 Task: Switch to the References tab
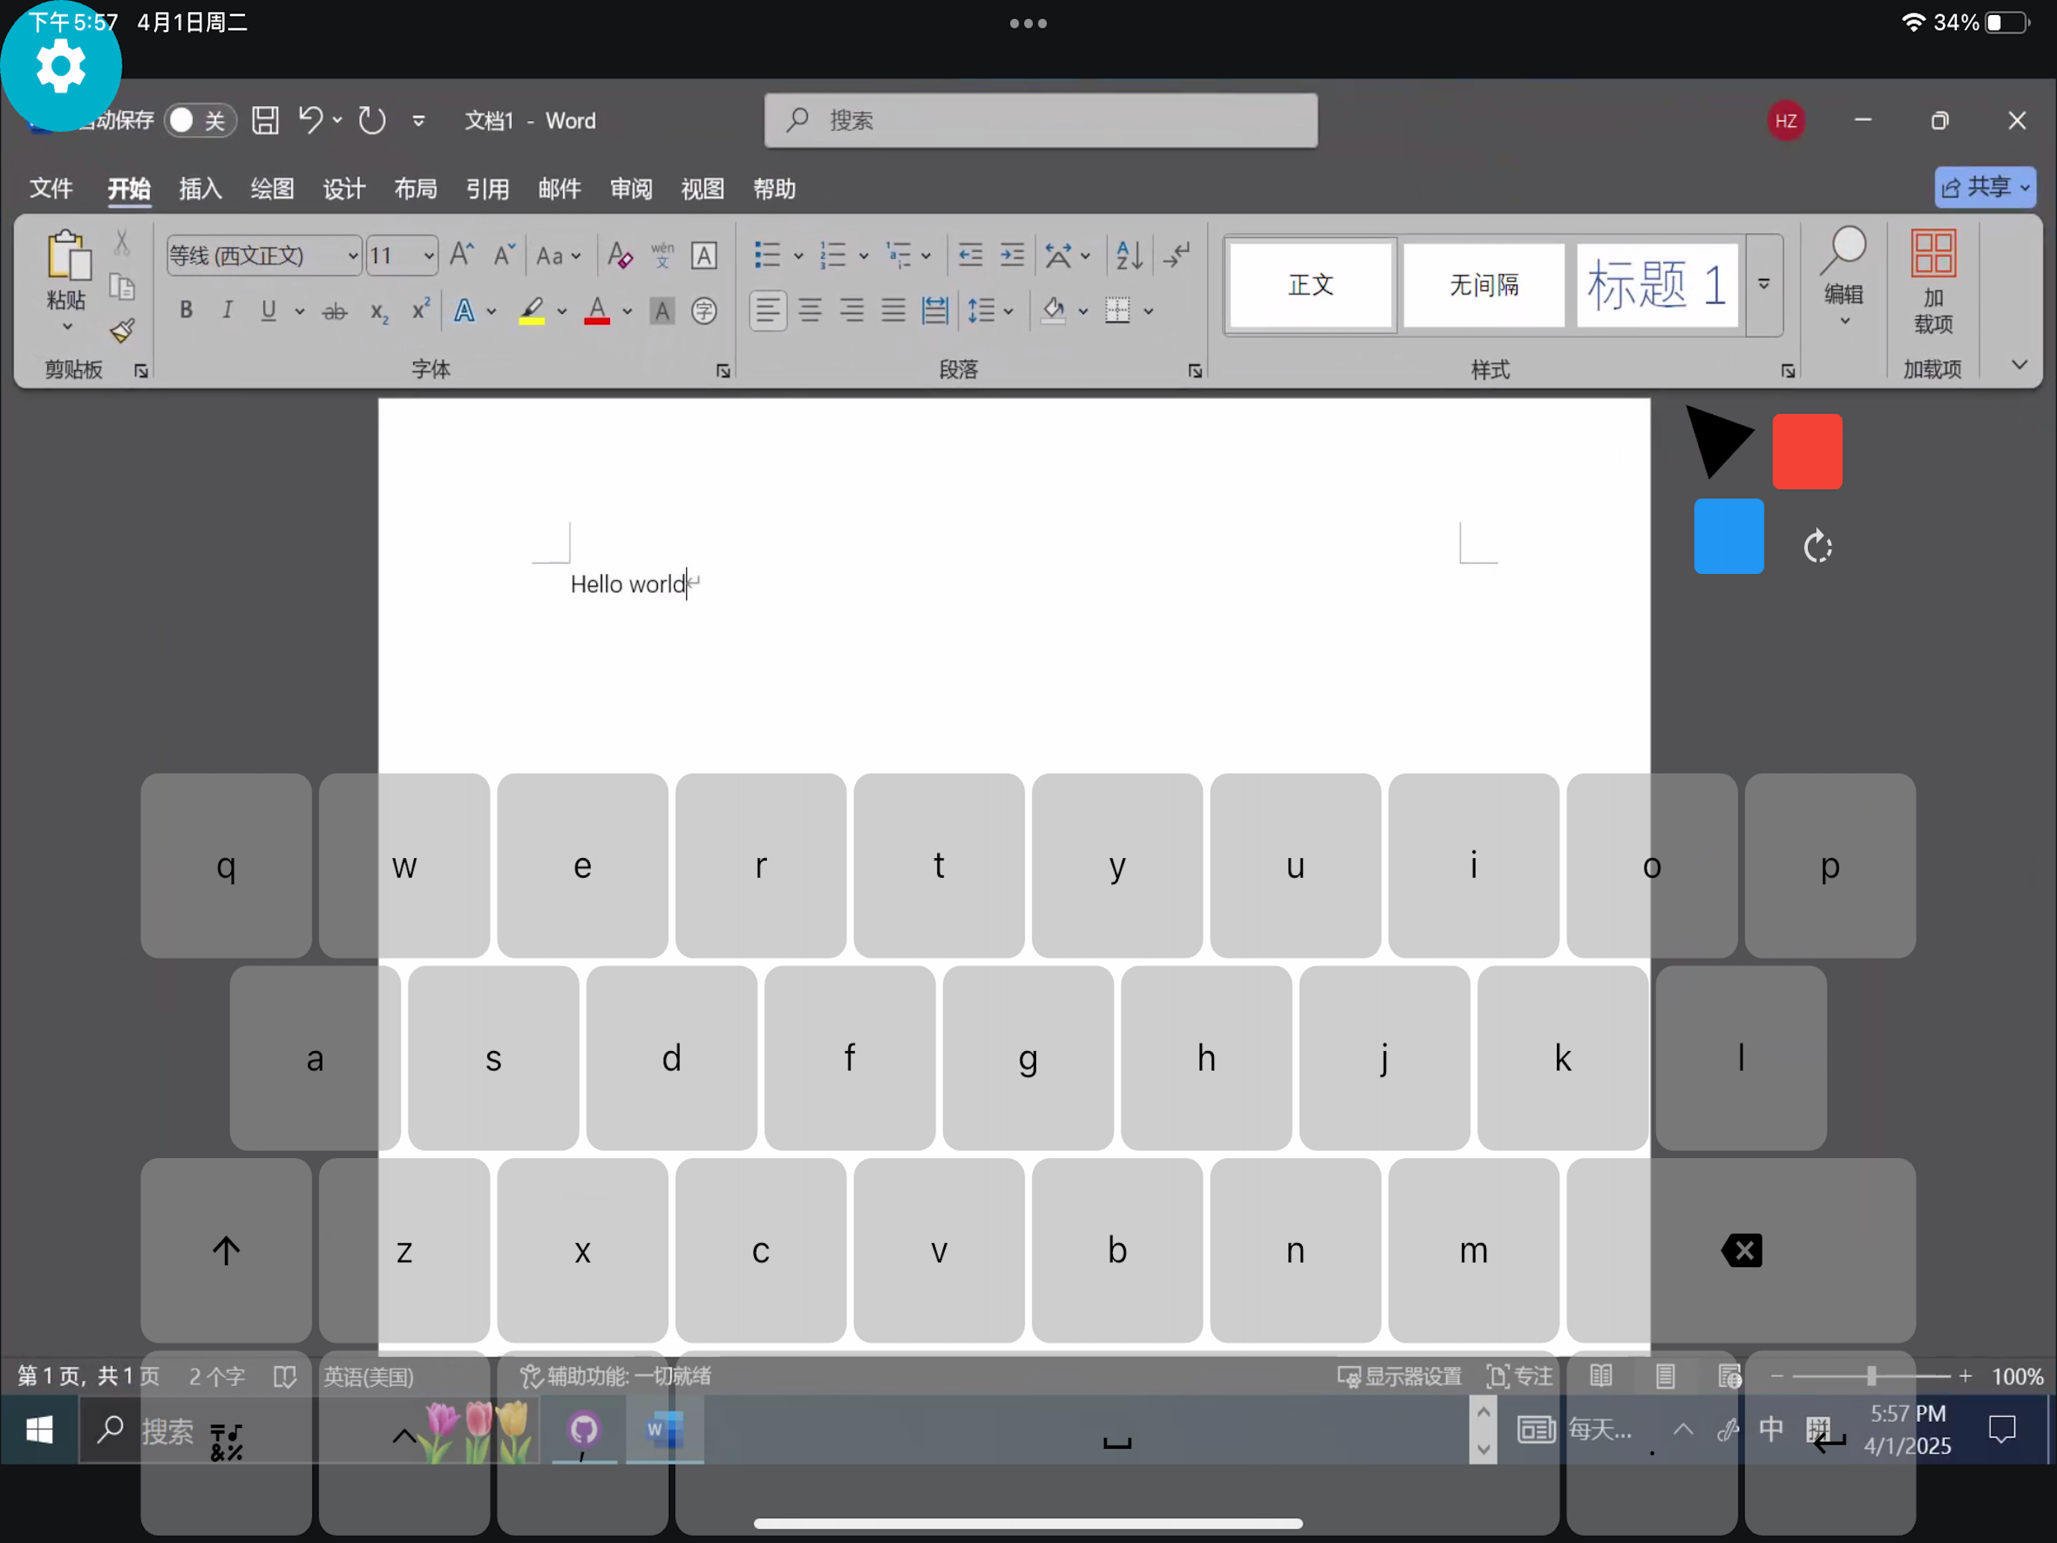[x=487, y=189]
